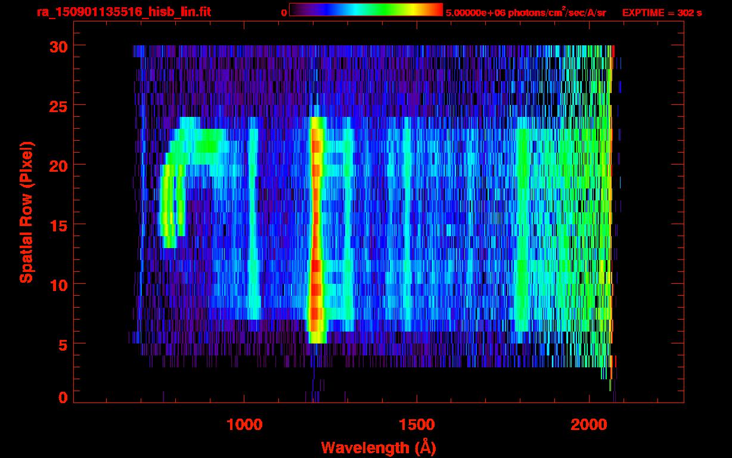The image size is (732, 458).
Task: Click the 2000 wavelength tick label
Action: point(589,424)
